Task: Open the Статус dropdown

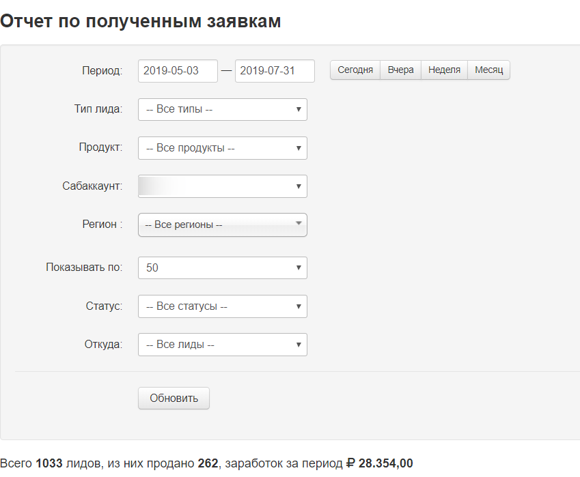Action: click(x=222, y=306)
